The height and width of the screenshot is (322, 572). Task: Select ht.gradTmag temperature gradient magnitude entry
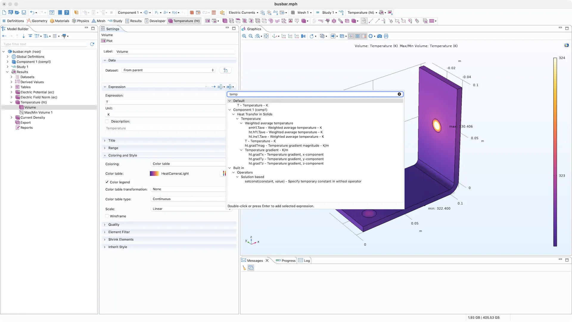[x=287, y=145]
